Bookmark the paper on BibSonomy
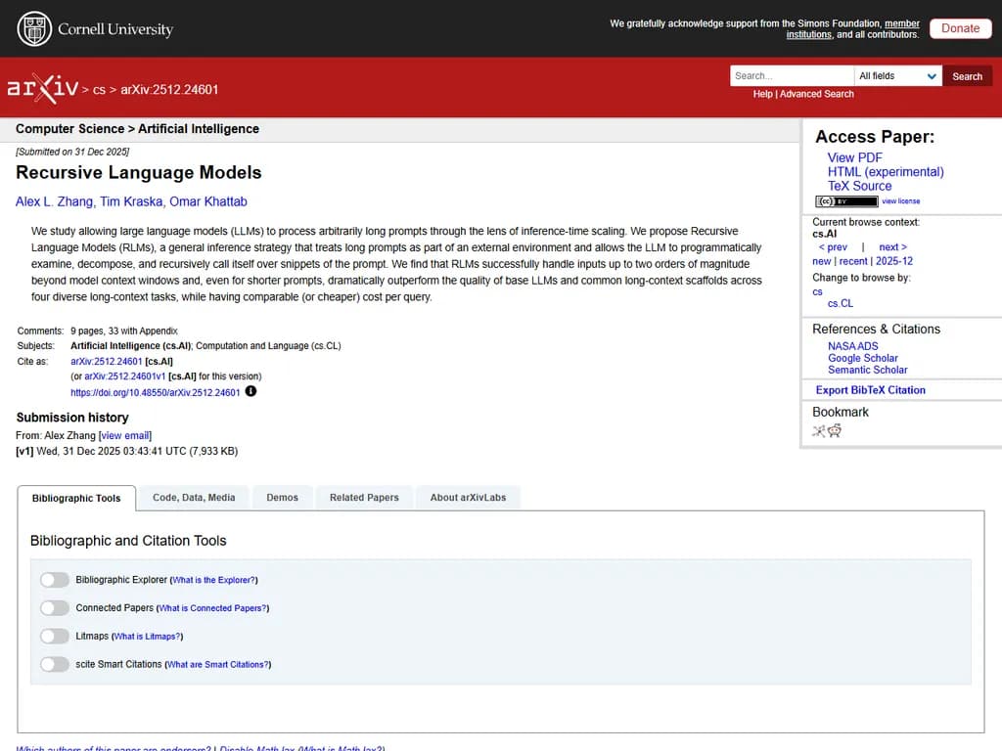Image resolution: width=1002 pixels, height=751 pixels. 819,431
